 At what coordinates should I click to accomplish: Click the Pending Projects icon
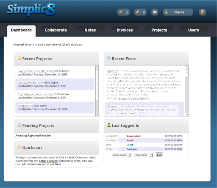coord(19,125)
